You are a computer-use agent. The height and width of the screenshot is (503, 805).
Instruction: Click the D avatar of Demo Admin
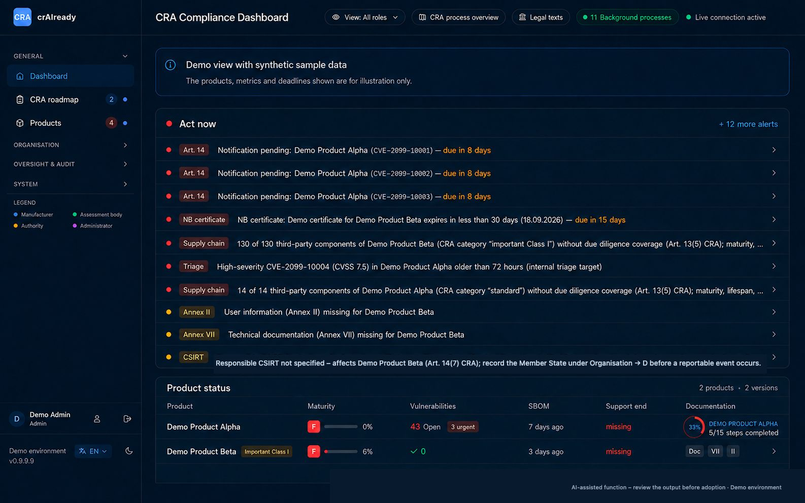[17, 419]
